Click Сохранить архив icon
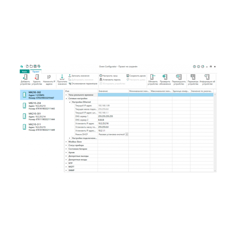The image size is (237, 237). click(128, 75)
